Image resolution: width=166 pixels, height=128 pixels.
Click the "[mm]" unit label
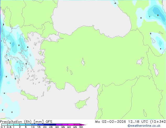39,122
